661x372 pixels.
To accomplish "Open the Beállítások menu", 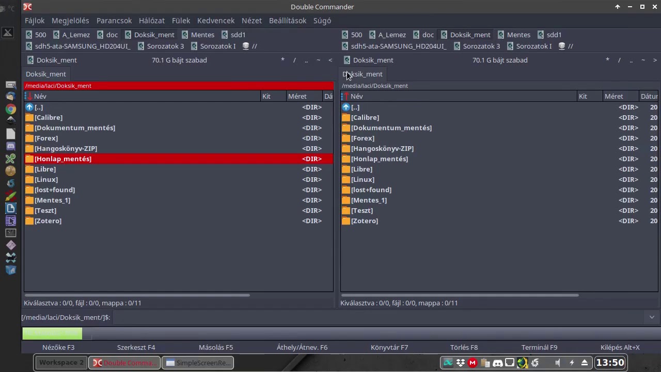I will 288,21.
